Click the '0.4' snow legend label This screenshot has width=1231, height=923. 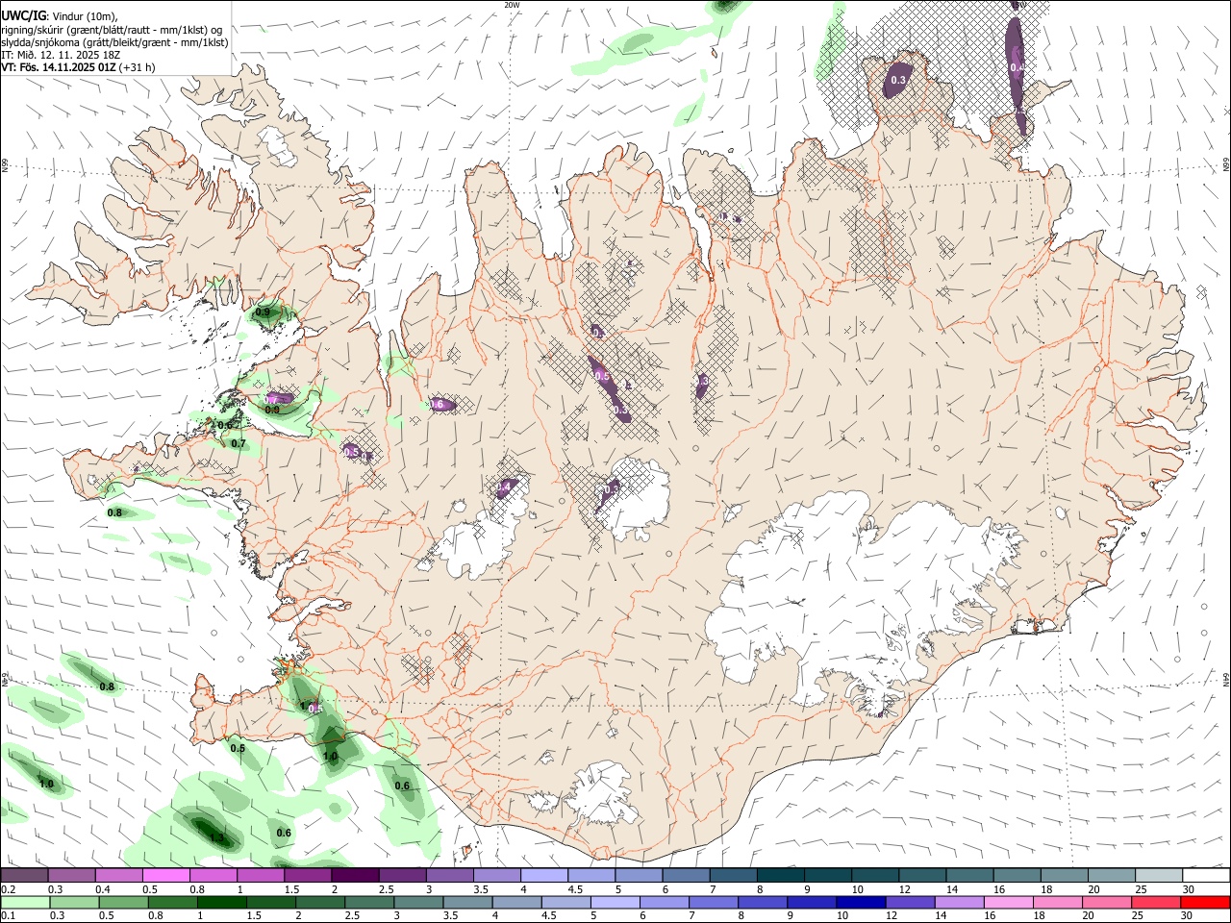pyautogui.click(x=103, y=889)
